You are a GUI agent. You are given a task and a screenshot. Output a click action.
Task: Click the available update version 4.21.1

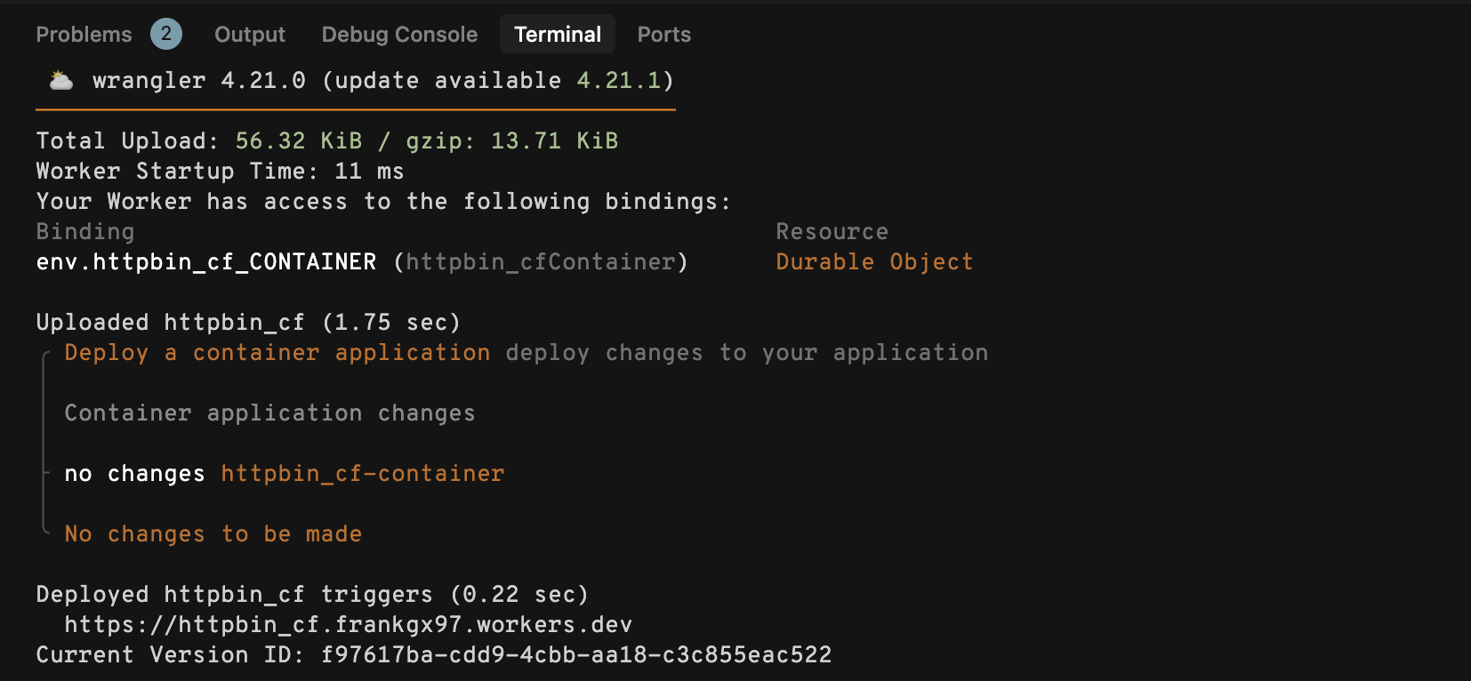[619, 81]
